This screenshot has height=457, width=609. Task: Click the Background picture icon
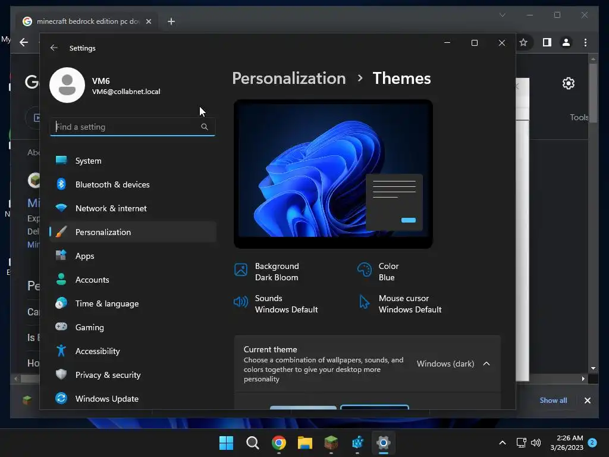pyautogui.click(x=241, y=270)
